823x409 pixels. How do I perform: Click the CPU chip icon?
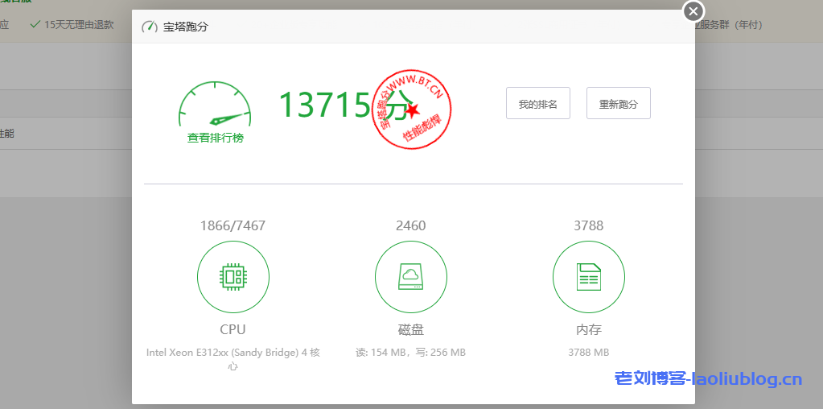pyautogui.click(x=233, y=277)
